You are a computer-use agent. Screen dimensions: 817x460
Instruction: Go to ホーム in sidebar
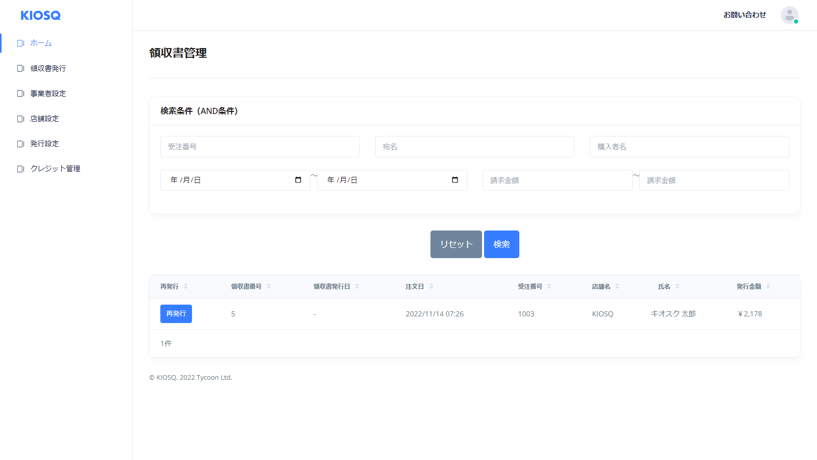point(41,43)
